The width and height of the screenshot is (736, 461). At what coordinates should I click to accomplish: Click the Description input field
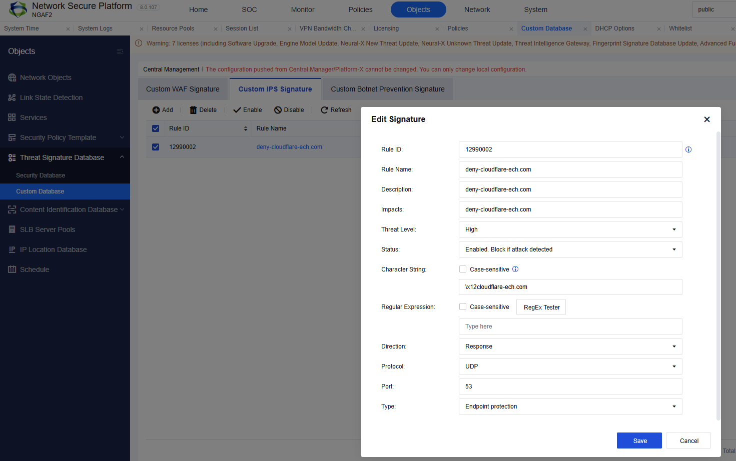click(570, 189)
